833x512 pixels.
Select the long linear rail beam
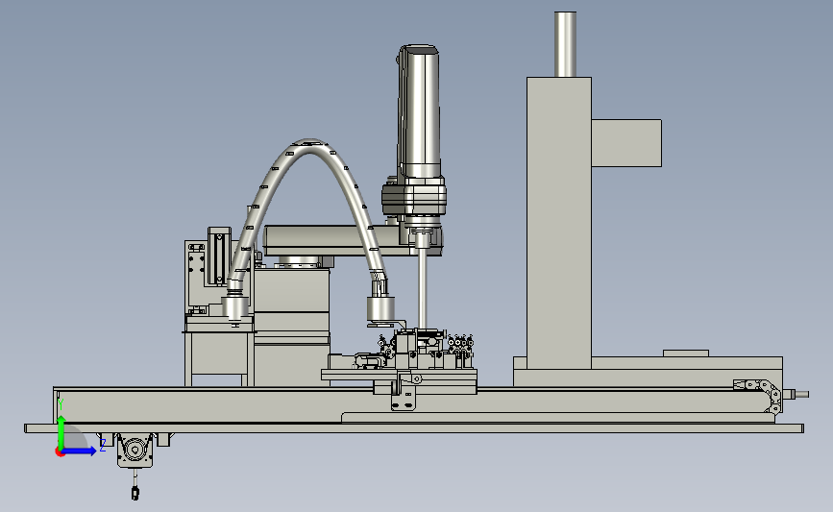tap(414, 405)
